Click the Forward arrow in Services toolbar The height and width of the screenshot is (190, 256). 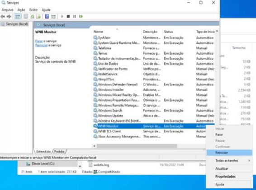point(9,16)
